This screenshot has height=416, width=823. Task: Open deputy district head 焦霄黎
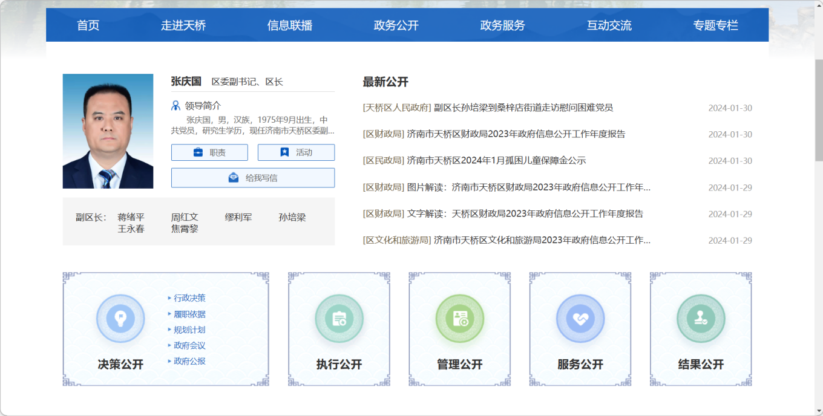pos(185,229)
